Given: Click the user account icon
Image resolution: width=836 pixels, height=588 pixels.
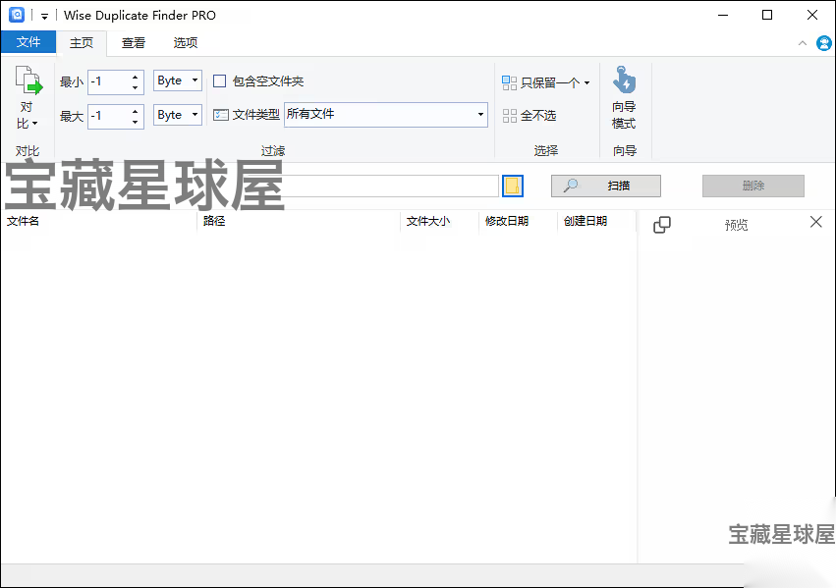Looking at the screenshot, I should (824, 43).
